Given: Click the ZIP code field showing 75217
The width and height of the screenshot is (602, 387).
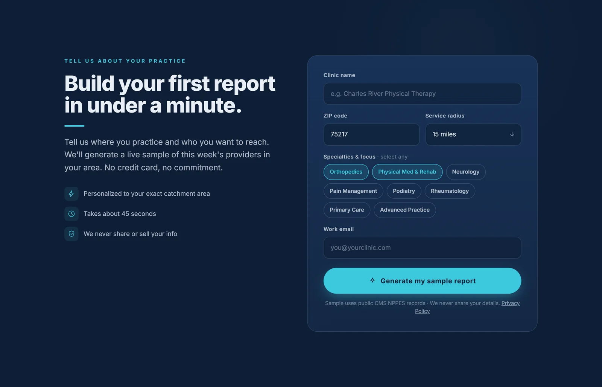Looking at the screenshot, I should coord(371,134).
